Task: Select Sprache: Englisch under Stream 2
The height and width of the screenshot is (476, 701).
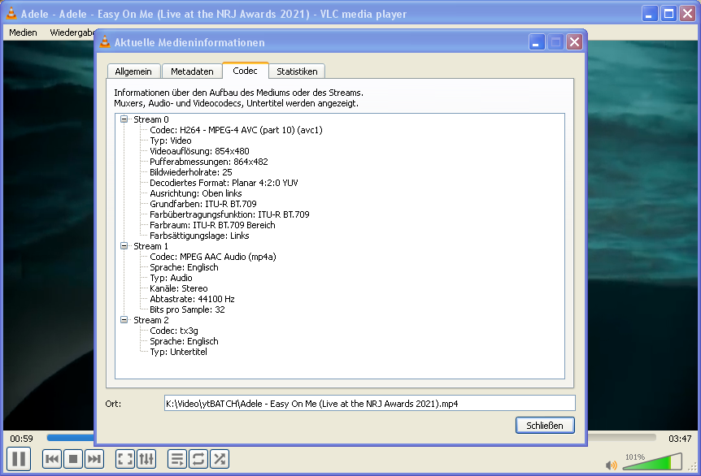Action: [x=184, y=341]
